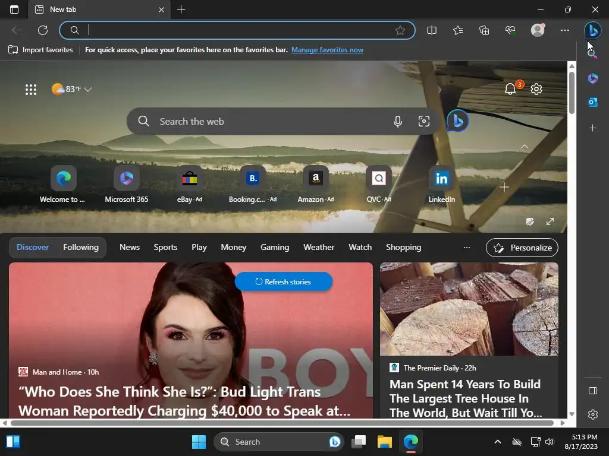Open Amazon quick link
This screenshot has width=609, height=456.
(x=315, y=185)
